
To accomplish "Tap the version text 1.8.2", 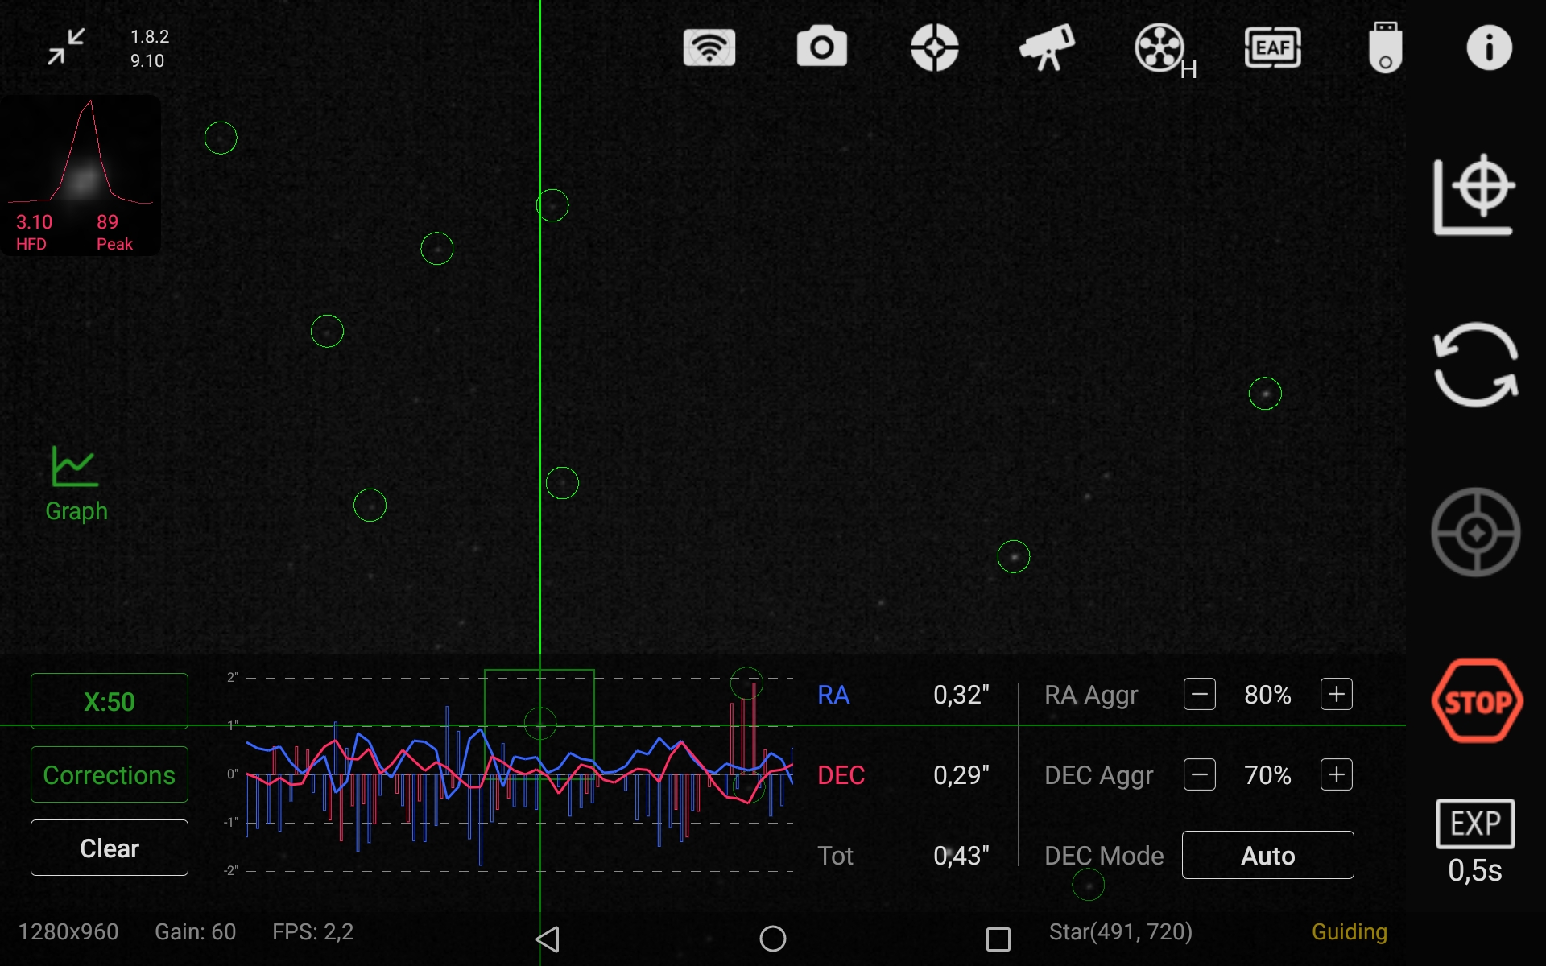I will [x=150, y=36].
